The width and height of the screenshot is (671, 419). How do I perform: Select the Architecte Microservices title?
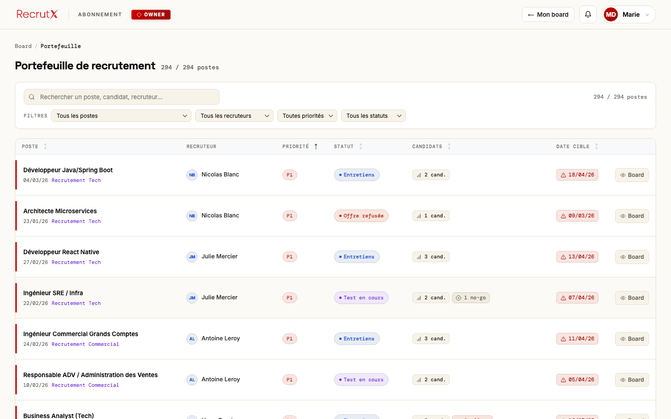60,211
